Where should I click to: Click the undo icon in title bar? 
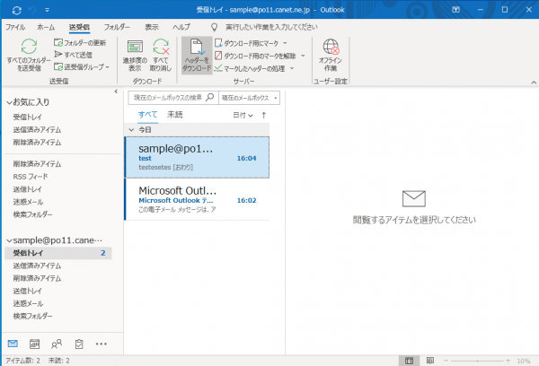(x=32, y=10)
